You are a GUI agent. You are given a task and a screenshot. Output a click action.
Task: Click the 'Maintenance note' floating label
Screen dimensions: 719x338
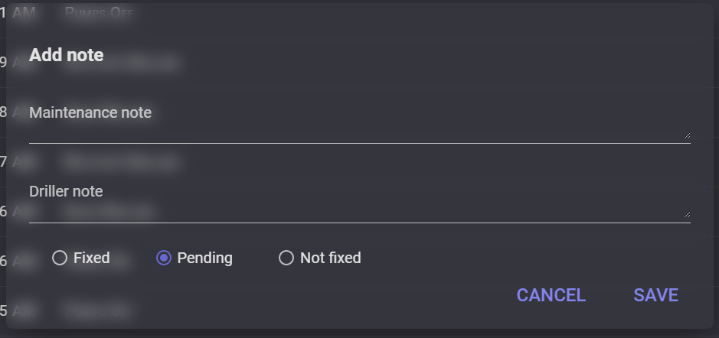pyautogui.click(x=90, y=112)
